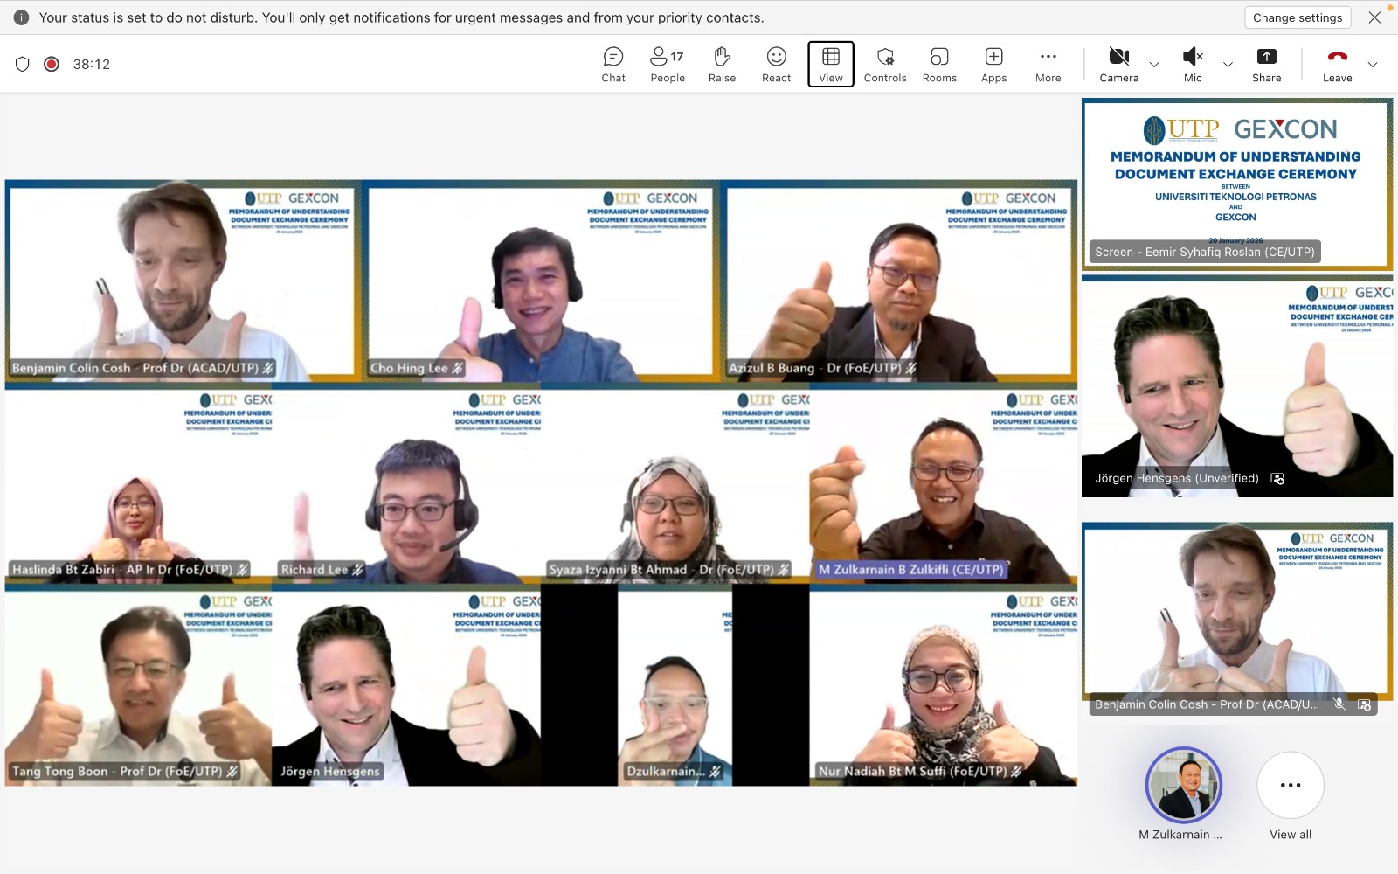Open the Chat panel
This screenshot has height=874, width=1398.
click(x=613, y=65)
